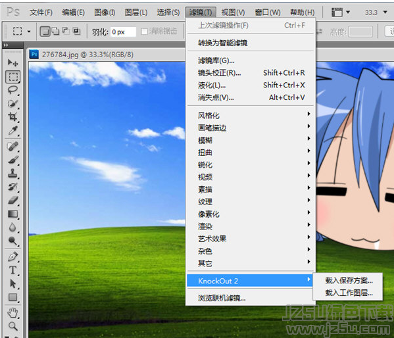Select the Hand tool
The height and width of the screenshot is (338, 394).
click(x=12, y=313)
